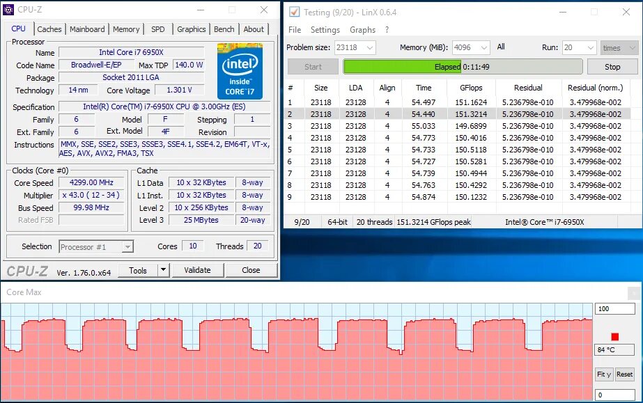Click the Fit y button in Core Max
The image size is (643, 403).
[x=603, y=374]
